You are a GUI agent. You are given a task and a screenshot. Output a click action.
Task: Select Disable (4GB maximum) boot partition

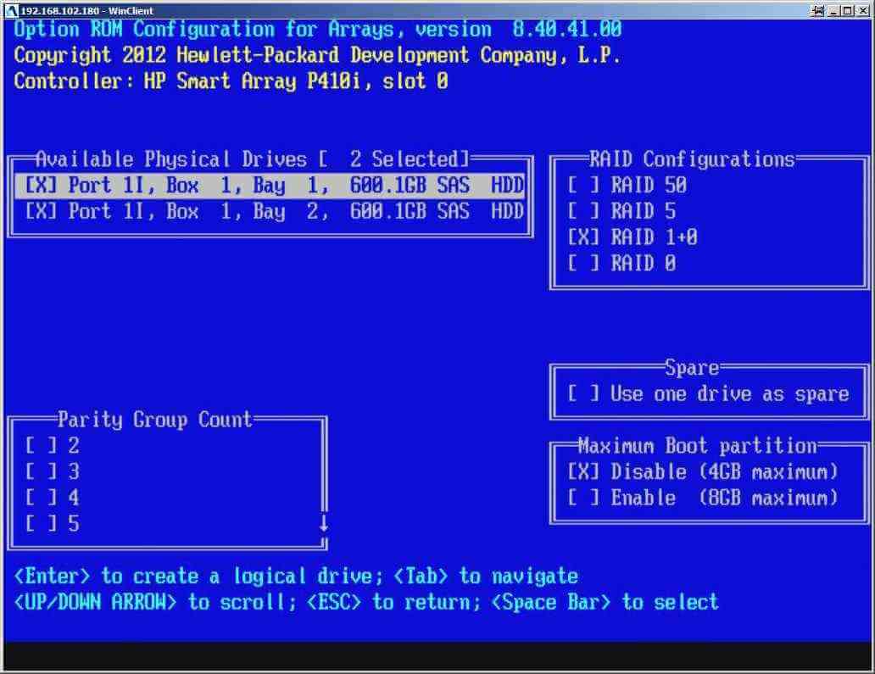703,472
